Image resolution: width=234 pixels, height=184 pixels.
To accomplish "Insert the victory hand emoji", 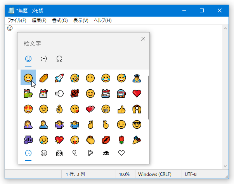I will [90, 124].
